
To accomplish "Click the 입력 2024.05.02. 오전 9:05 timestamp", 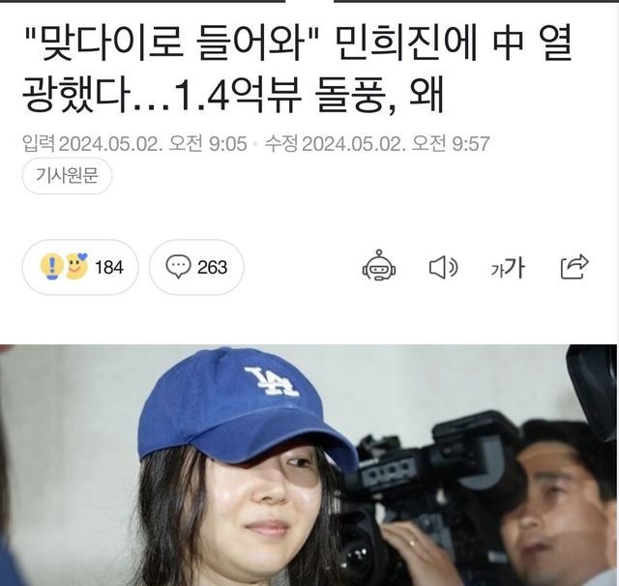I will pyautogui.click(x=134, y=143).
